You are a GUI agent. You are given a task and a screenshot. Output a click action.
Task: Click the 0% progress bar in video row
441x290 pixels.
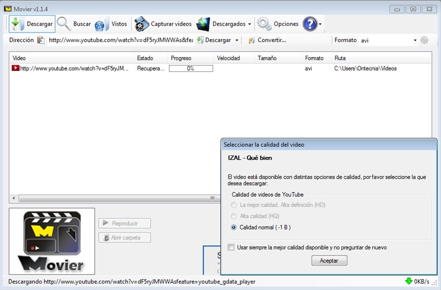tap(191, 68)
